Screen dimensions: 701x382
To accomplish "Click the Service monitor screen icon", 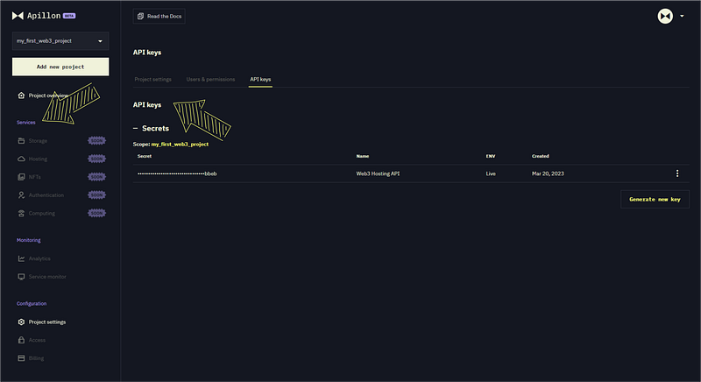I will (21, 277).
